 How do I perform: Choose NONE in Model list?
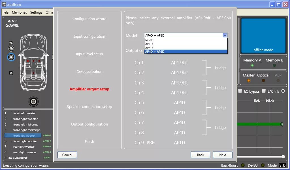tap(186, 40)
